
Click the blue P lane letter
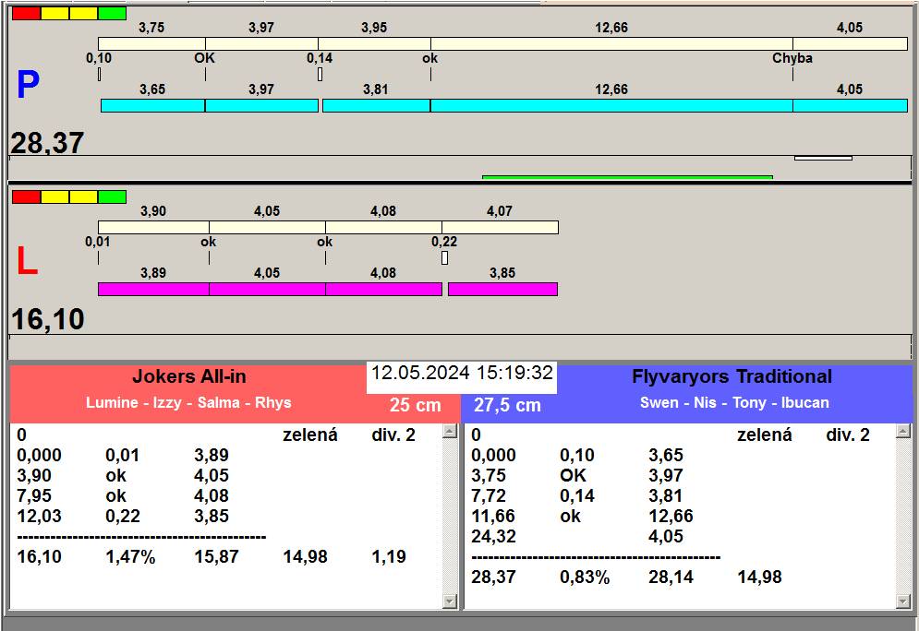(28, 86)
